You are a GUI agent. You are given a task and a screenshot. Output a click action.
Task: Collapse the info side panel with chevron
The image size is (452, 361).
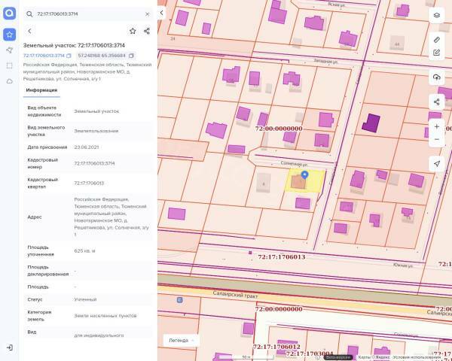point(161,13)
